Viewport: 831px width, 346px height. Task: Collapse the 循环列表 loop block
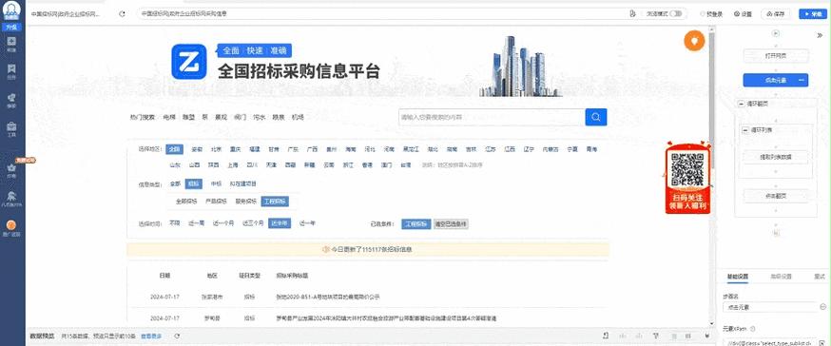click(x=746, y=130)
